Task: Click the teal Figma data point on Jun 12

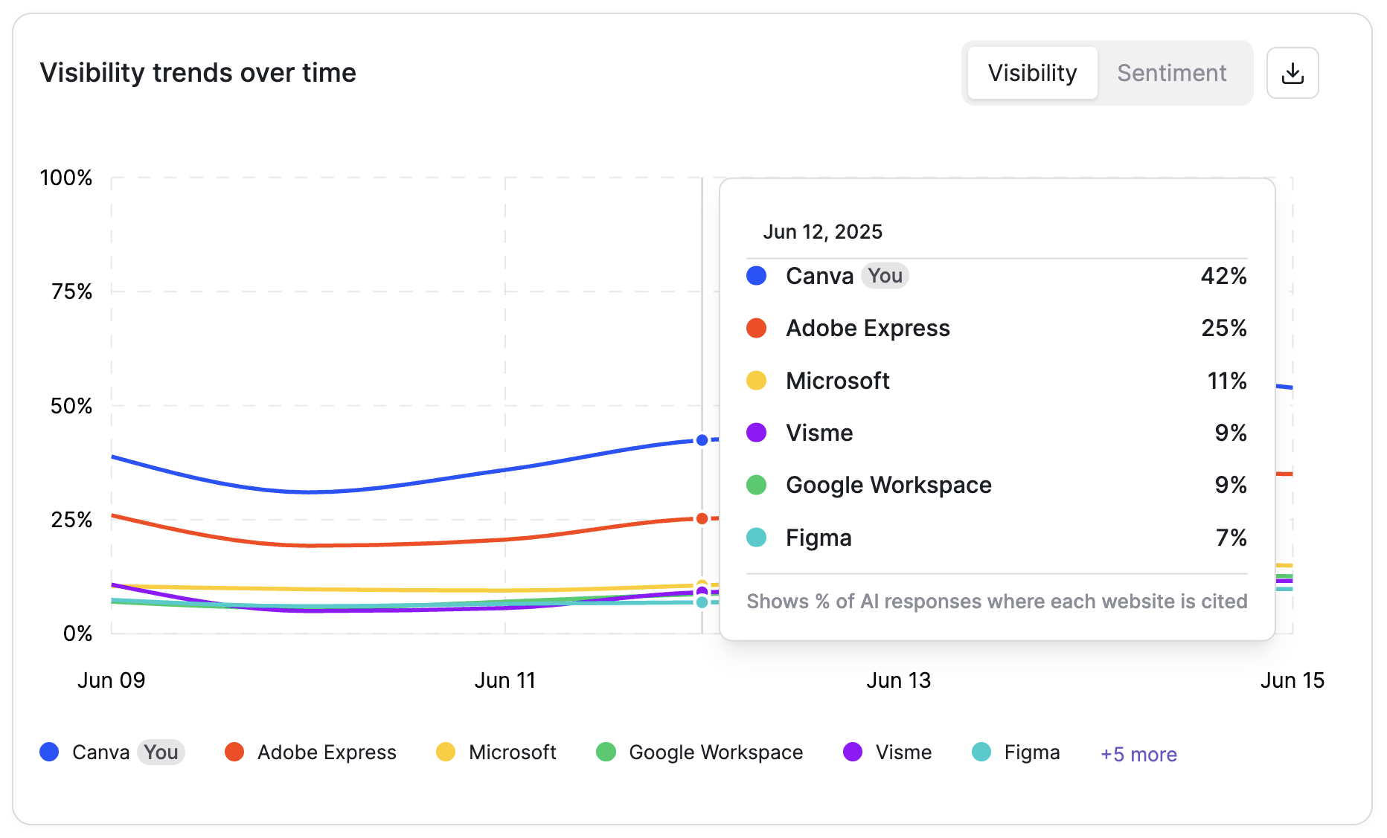Action: pos(702,602)
